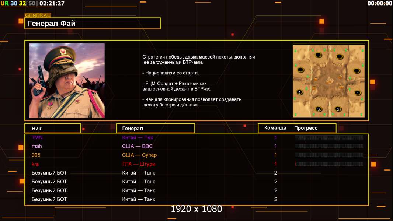Click the 00:00:00 game timer
The height and width of the screenshot is (221, 393).
(x=379, y=4)
